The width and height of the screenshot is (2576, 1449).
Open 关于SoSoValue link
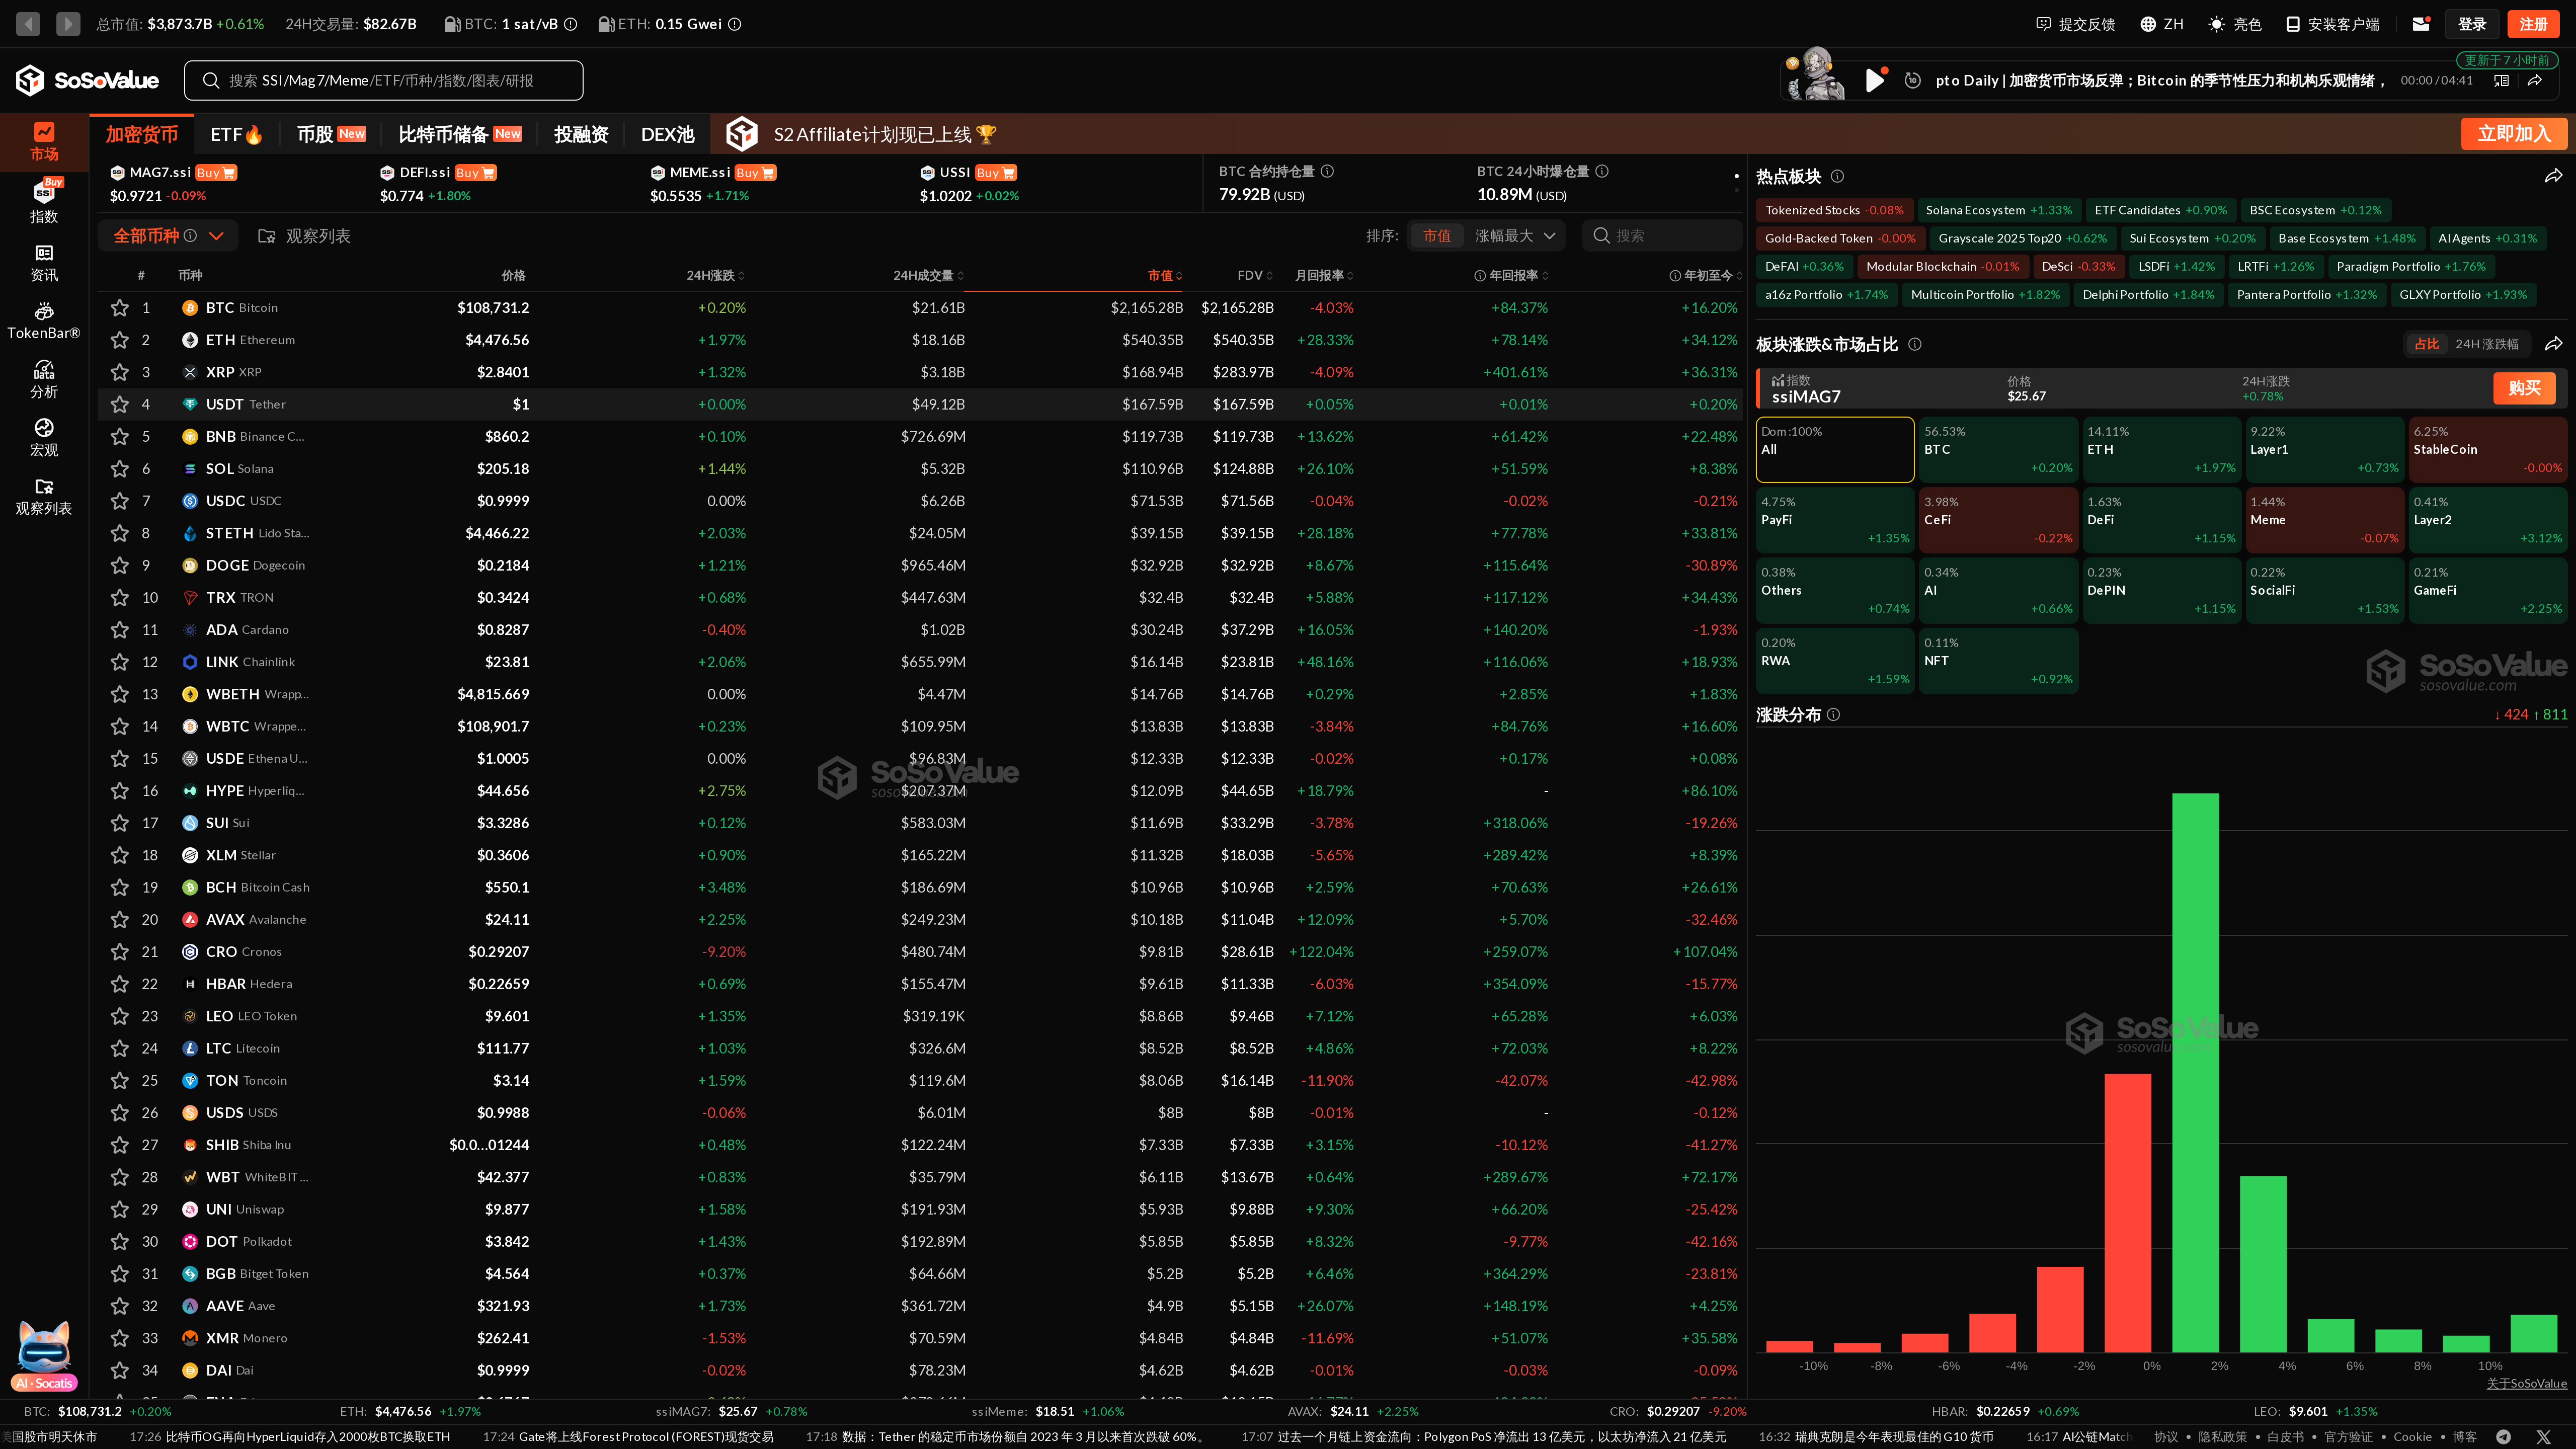2526,1383
